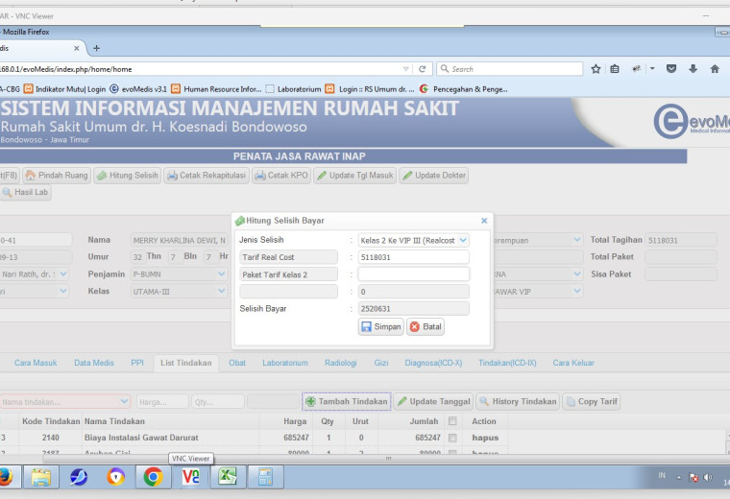Viewport: 730px width, 499px height.
Task: Click the Firefox reload page icon
Action: click(423, 69)
